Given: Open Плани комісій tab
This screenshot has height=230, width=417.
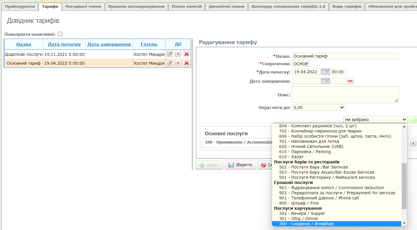Looking at the screenshot, I should click(x=186, y=6).
